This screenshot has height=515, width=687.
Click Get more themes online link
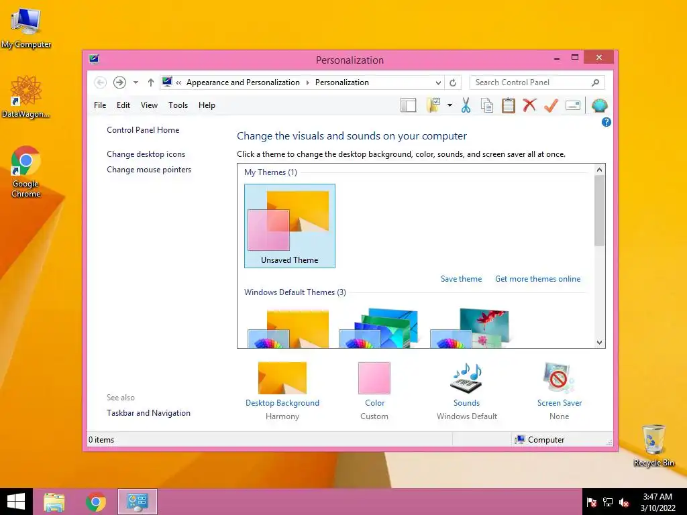point(537,279)
